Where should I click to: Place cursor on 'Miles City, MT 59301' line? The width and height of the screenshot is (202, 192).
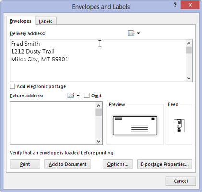point(40,60)
